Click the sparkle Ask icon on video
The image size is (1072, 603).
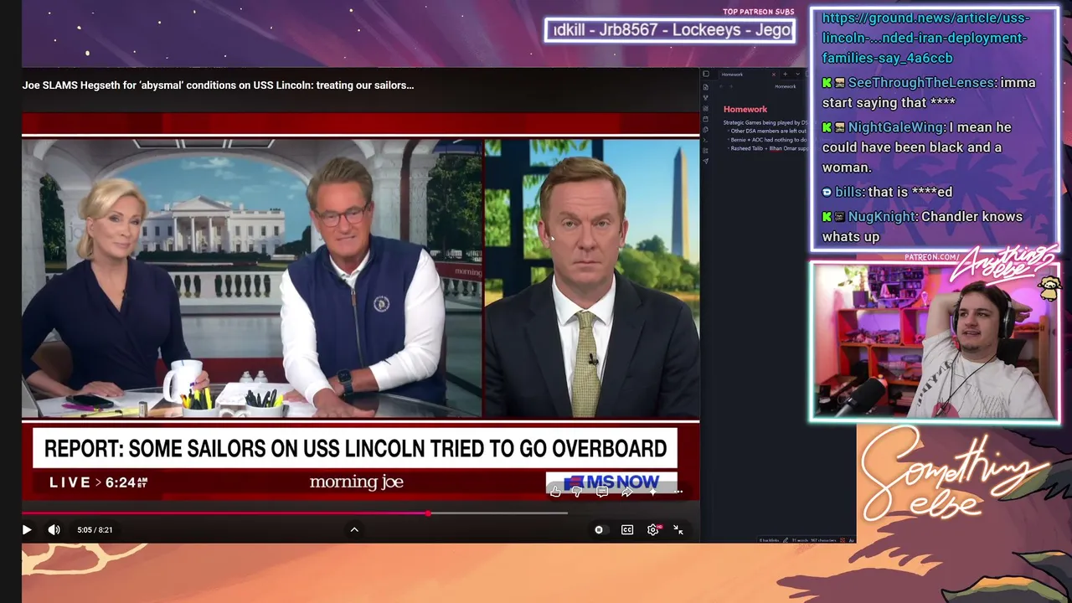(653, 492)
